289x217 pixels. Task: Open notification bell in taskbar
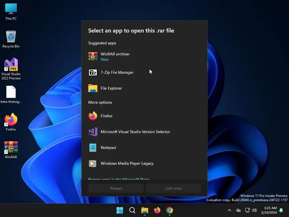281,210
